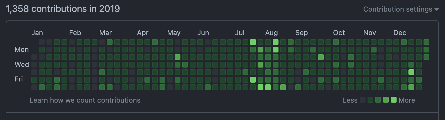This screenshot has width=445, height=120.
Task: Click the 'Jul' month label
Action: click(240, 33)
